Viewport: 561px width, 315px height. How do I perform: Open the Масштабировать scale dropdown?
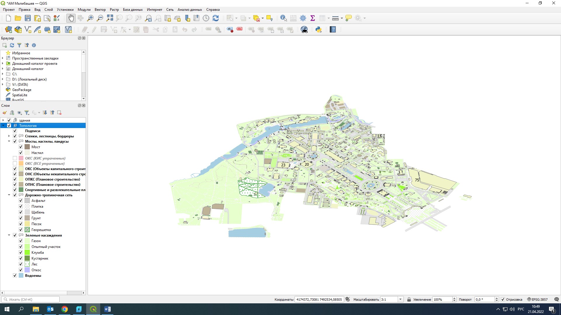pyautogui.click(x=401, y=300)
